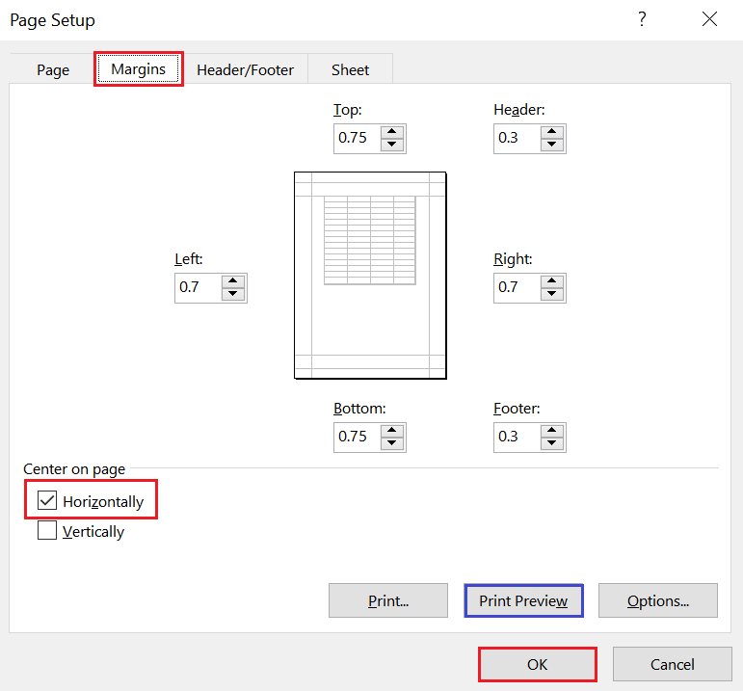Go to the Sheet tab
Image resolution: width=743 pixels, height=691 pixels.
[x=350, y=70]
